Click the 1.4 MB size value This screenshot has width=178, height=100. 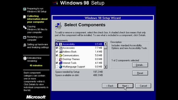point(98,52)
